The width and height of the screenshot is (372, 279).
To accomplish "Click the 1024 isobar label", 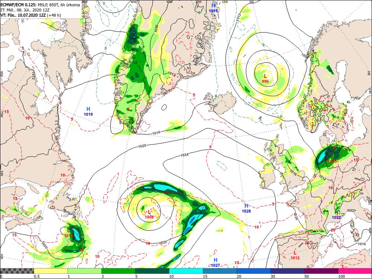I will point(185,155).
